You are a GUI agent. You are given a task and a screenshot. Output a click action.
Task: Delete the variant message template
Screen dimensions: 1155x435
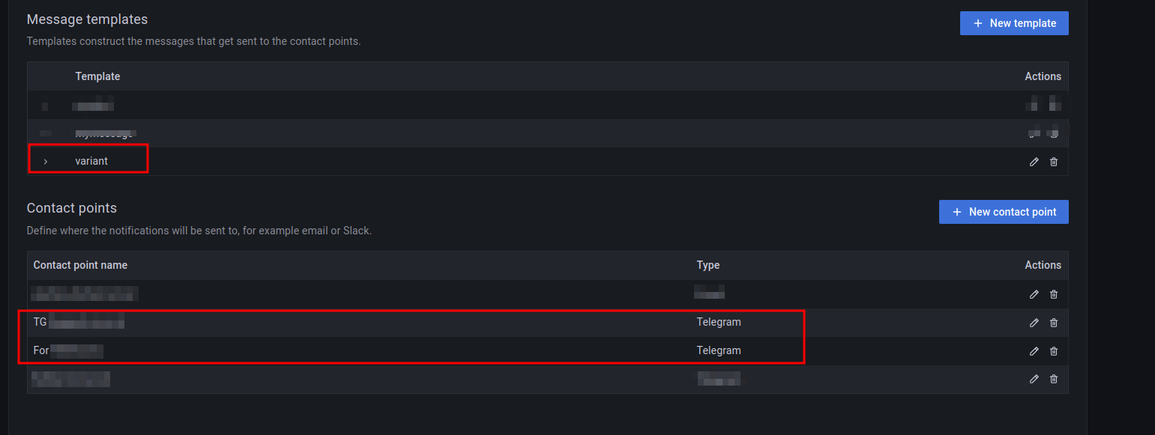click(x=1054, y=162)
